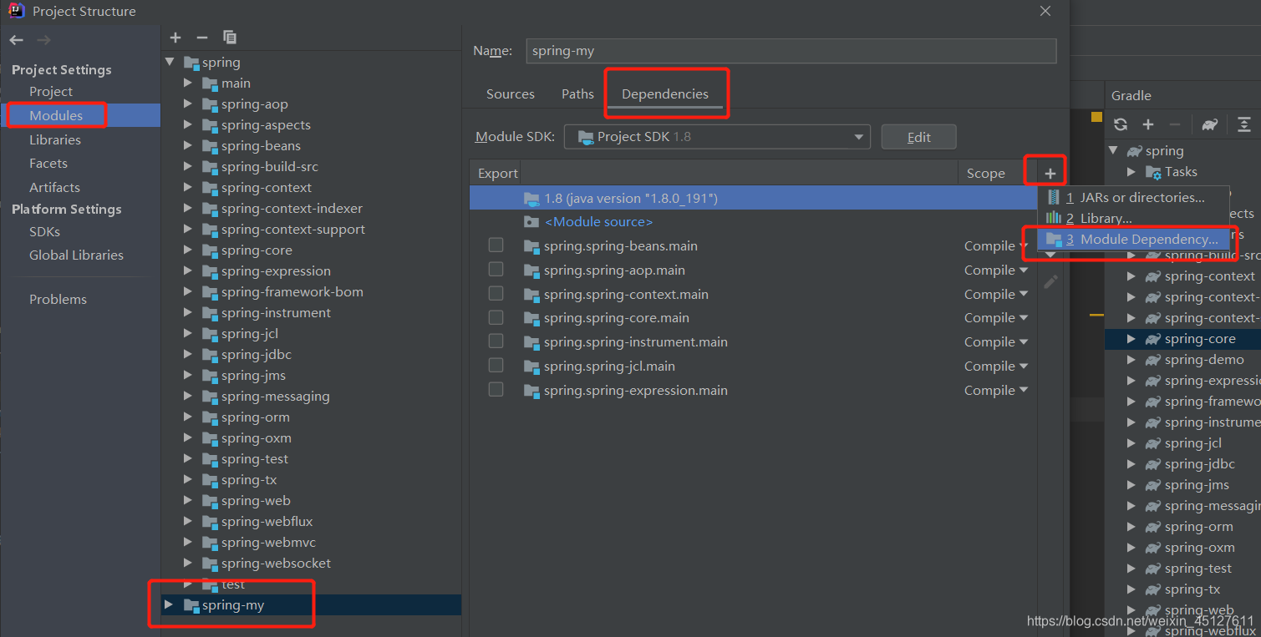This screenshot has height=637, width=1261.
Task: Expand the spring-aop module node
Action: [x=189, y=104]
